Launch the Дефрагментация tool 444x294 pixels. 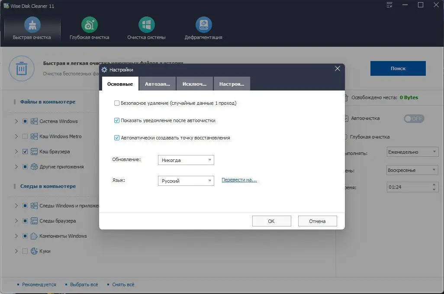point(203,25)
